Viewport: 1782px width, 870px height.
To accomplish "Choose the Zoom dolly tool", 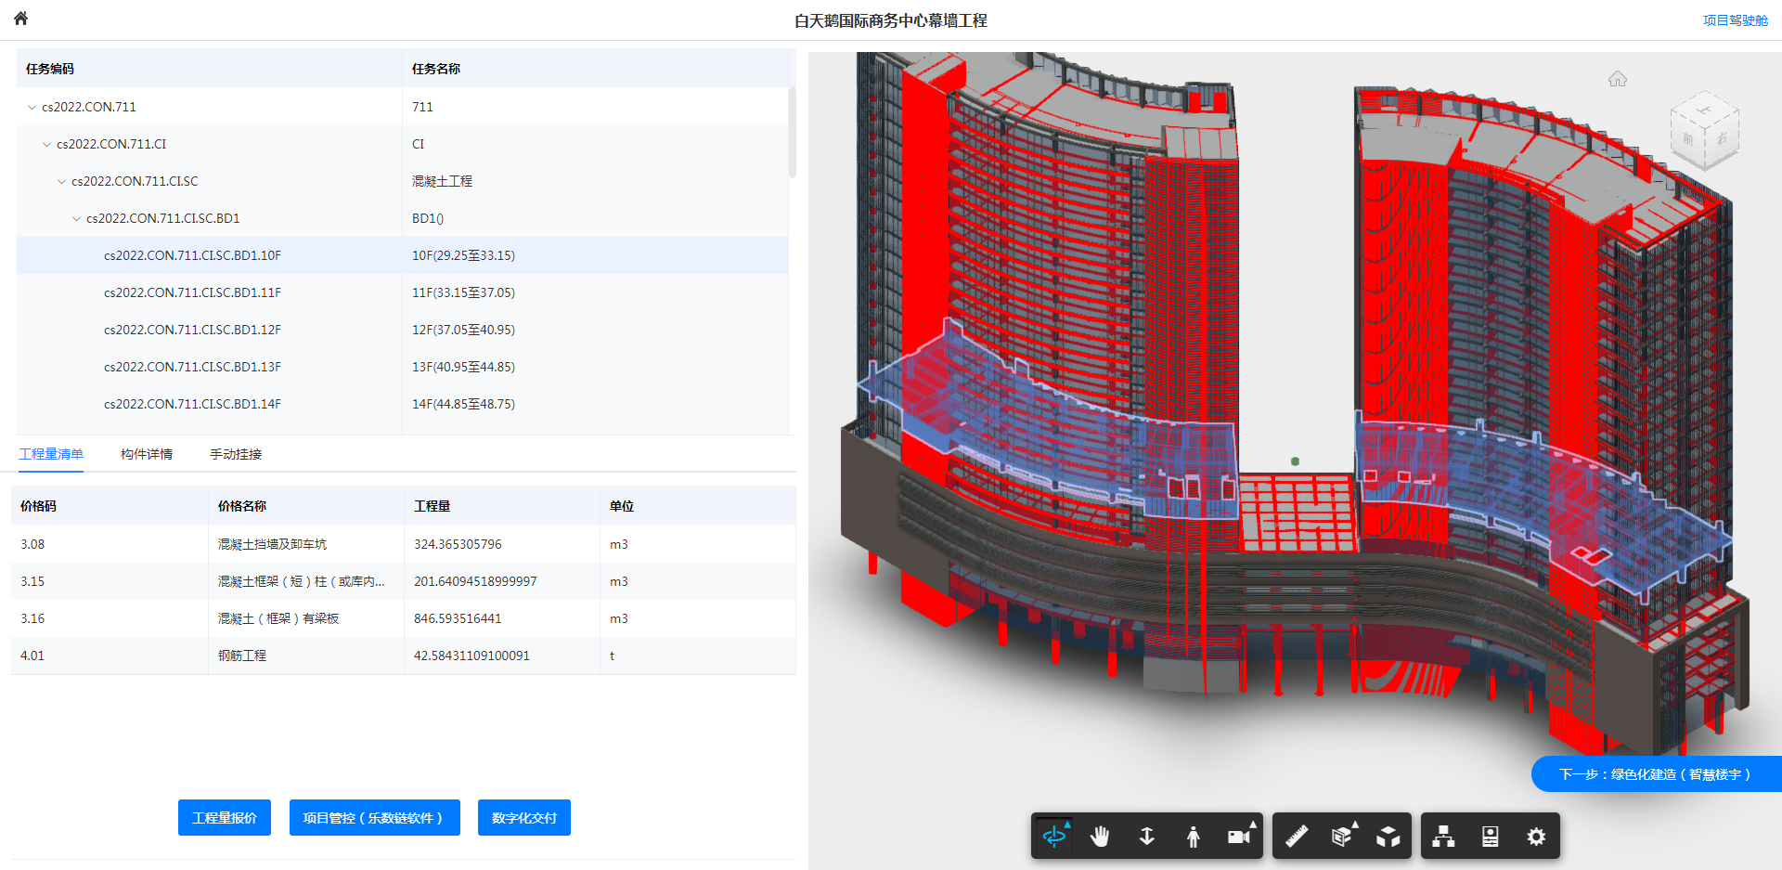I will coord(1146,837).
